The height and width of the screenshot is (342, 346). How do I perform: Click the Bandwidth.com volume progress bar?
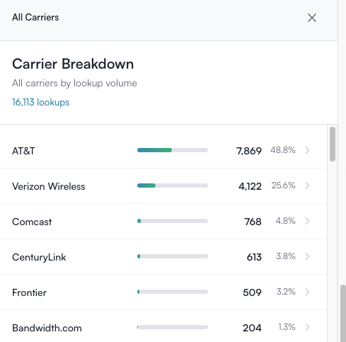(173, 327)
